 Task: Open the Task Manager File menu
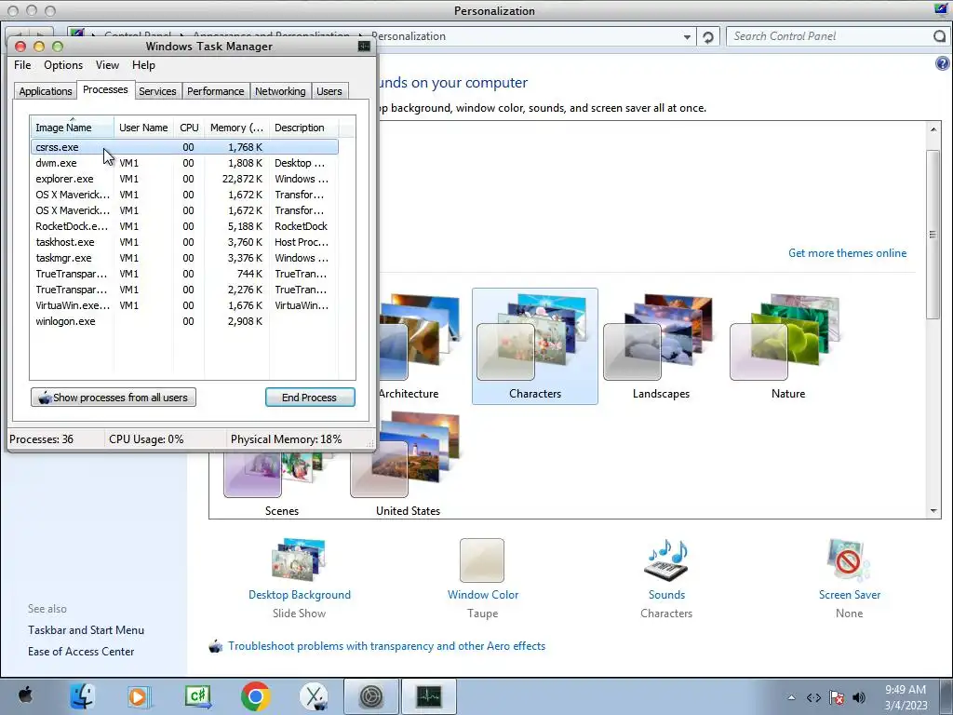click(x=22, y=65)
